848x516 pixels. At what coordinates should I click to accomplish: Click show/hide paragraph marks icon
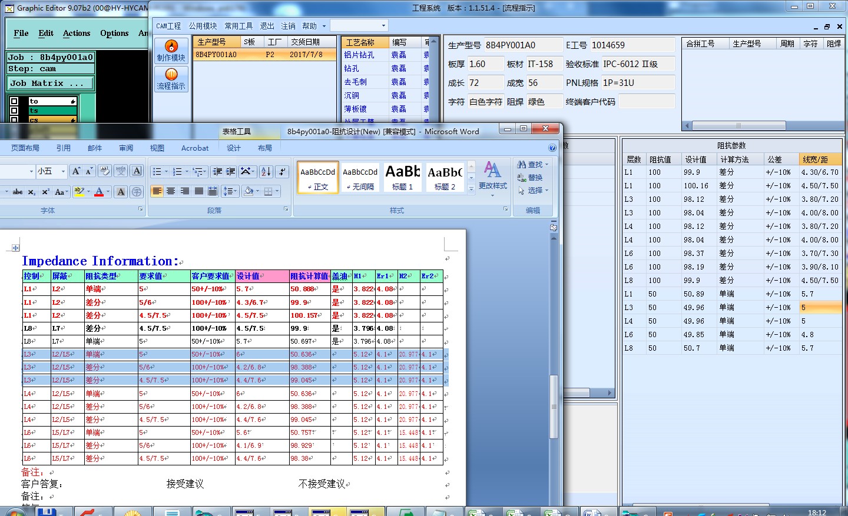[283, 172]
